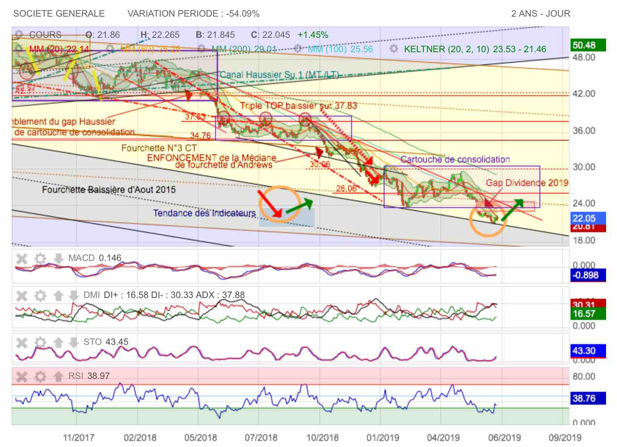This screenshot has height=447, width=617.
Task: Click the VARIATION PERIODE -54.09% text
Action: pos(194,14)
